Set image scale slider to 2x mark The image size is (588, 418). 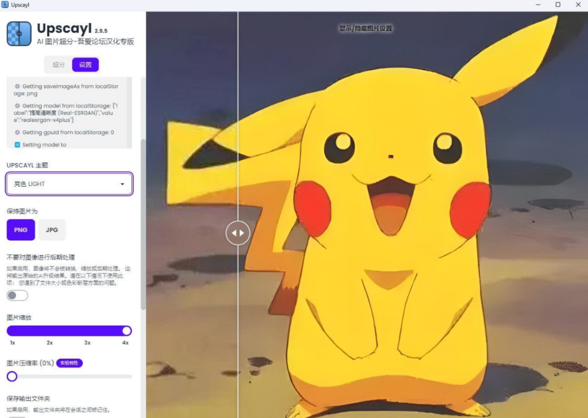point(50,331)
